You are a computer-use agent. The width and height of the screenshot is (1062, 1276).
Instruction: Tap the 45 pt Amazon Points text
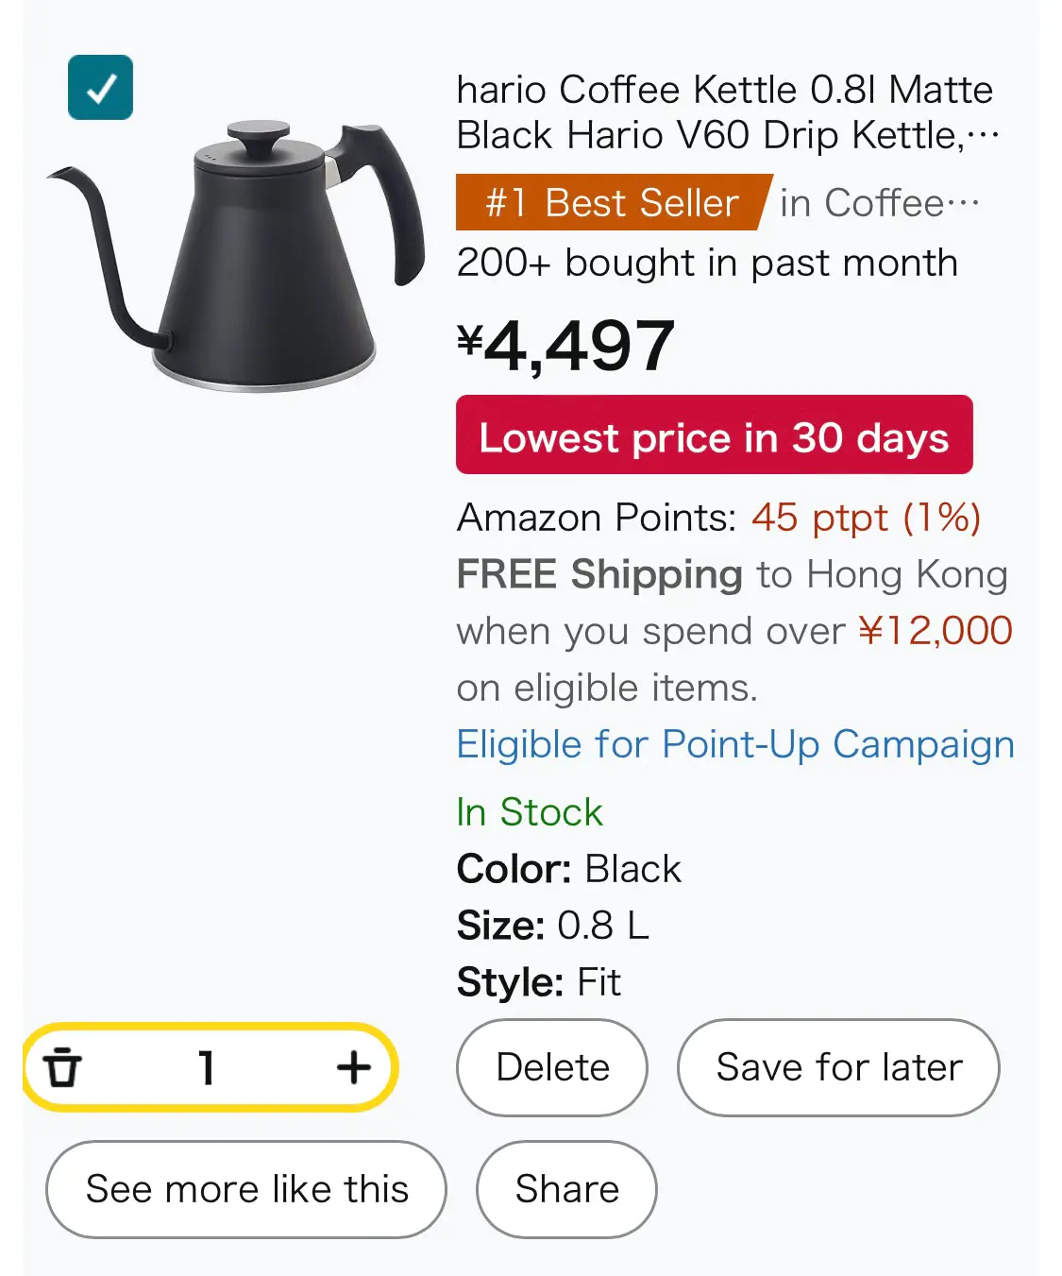(x=867, y=518)
